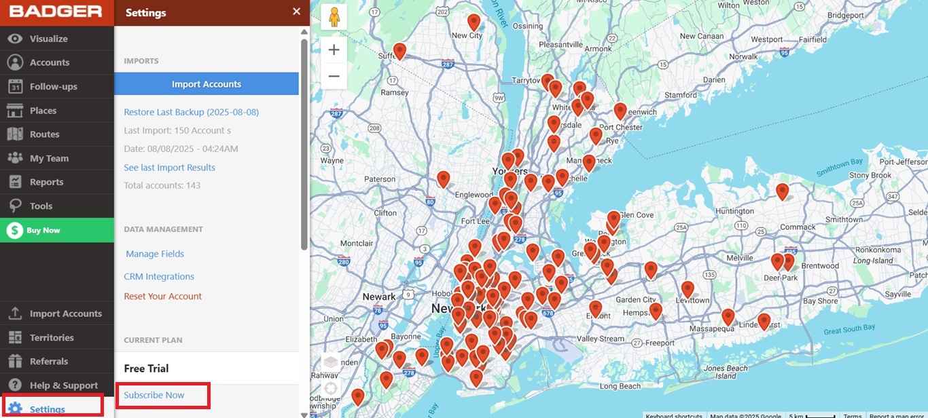Open the Places section
Viewport: 928px width, 418px height.
coord(57,110)
